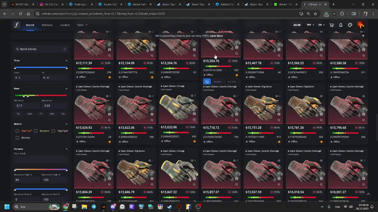The height and width of the screenshot is (212, 378).
Task: Click the Sport Gloves search field
Action: 41,49
